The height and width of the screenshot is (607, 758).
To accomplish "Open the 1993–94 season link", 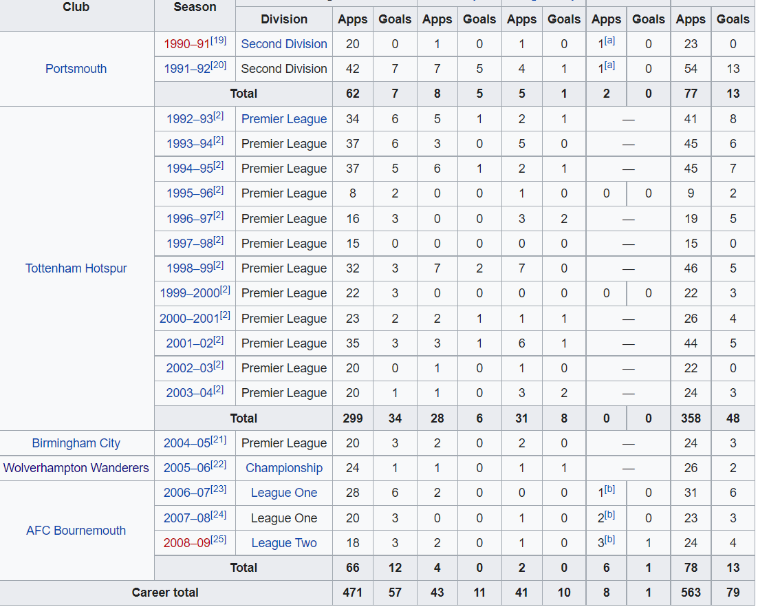I will [190, 144].
